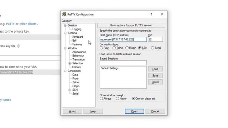Open the Telnet category in tree
This screenshot has height=128, width=228.
(x=76, y=82)
